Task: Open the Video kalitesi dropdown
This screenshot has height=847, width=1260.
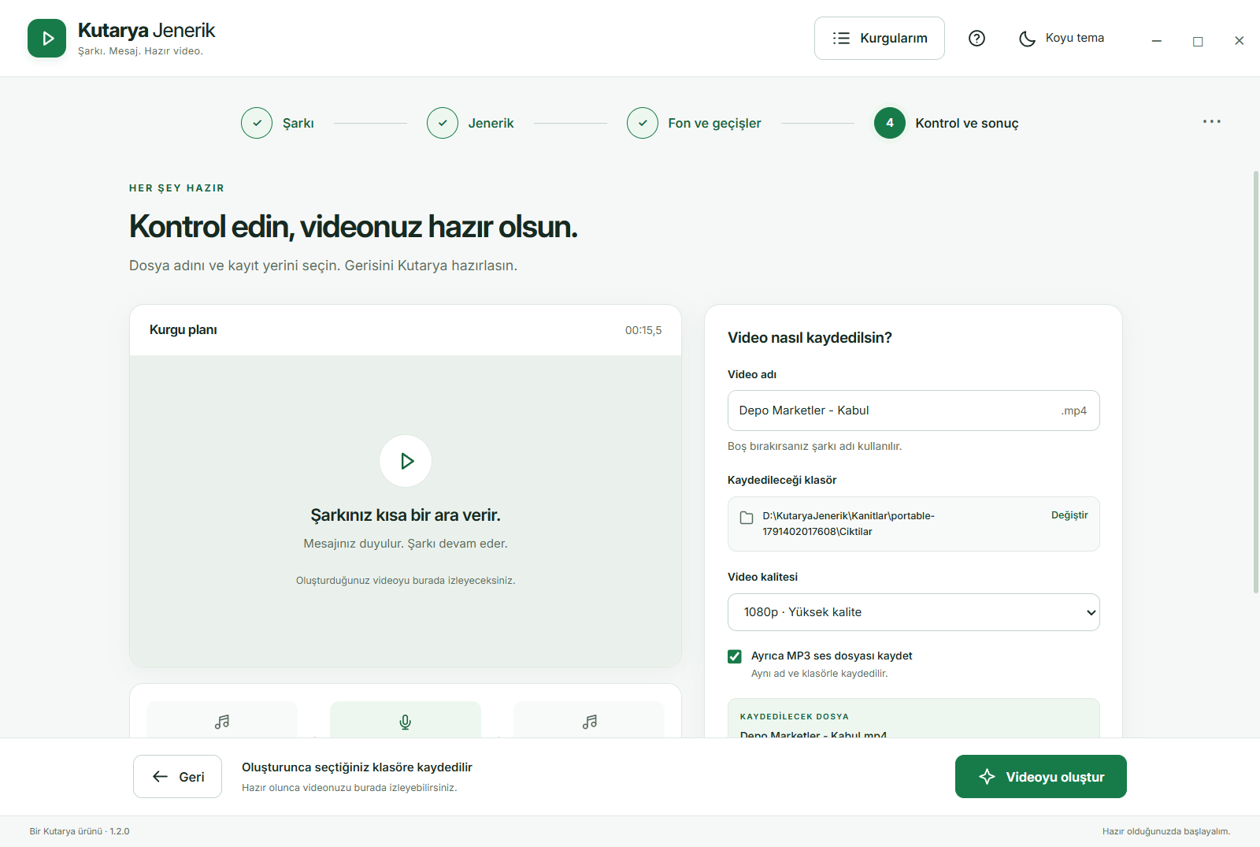Action: (913, 612)
